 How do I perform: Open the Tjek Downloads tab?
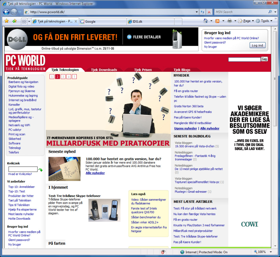104,70
